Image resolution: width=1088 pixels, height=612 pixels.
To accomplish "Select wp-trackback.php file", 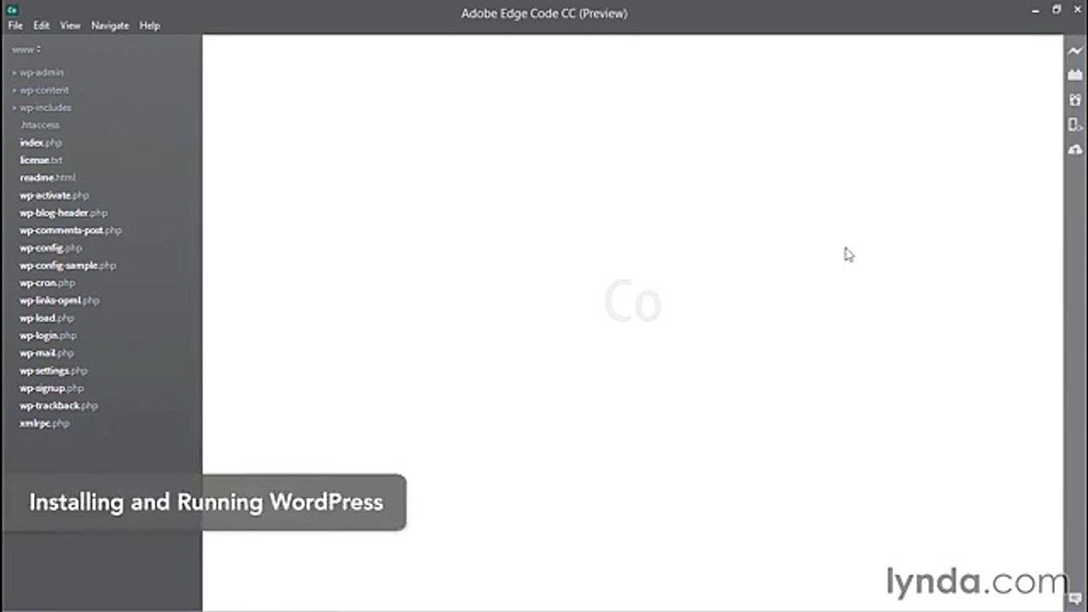I will pyautogui.click(x=59, y=405).
